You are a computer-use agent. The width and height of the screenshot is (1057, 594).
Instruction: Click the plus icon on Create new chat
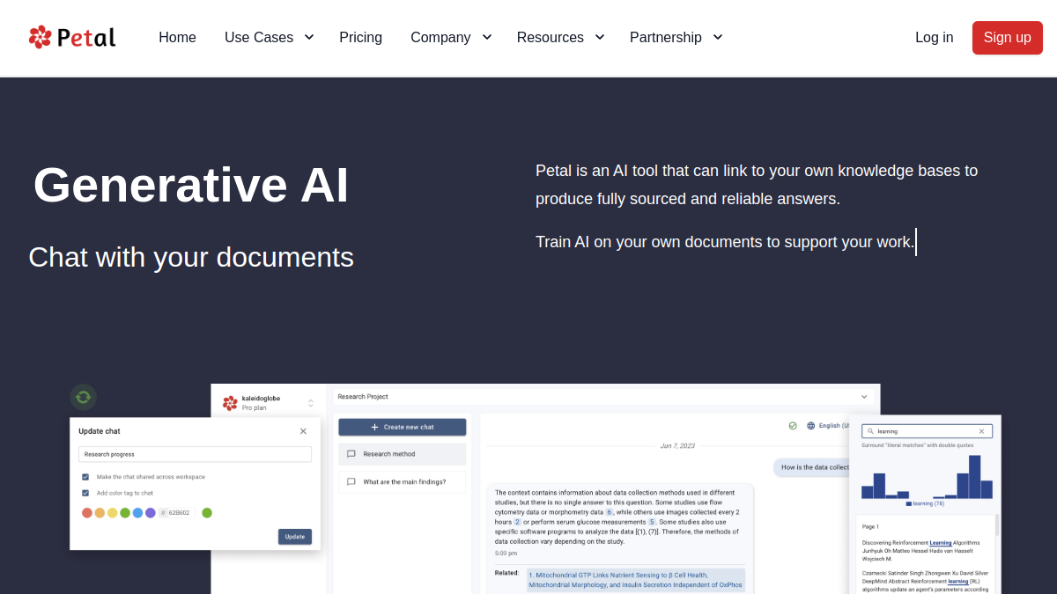[374, 427]
